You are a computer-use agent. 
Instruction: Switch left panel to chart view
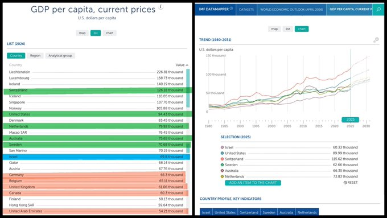coord(110,33)
